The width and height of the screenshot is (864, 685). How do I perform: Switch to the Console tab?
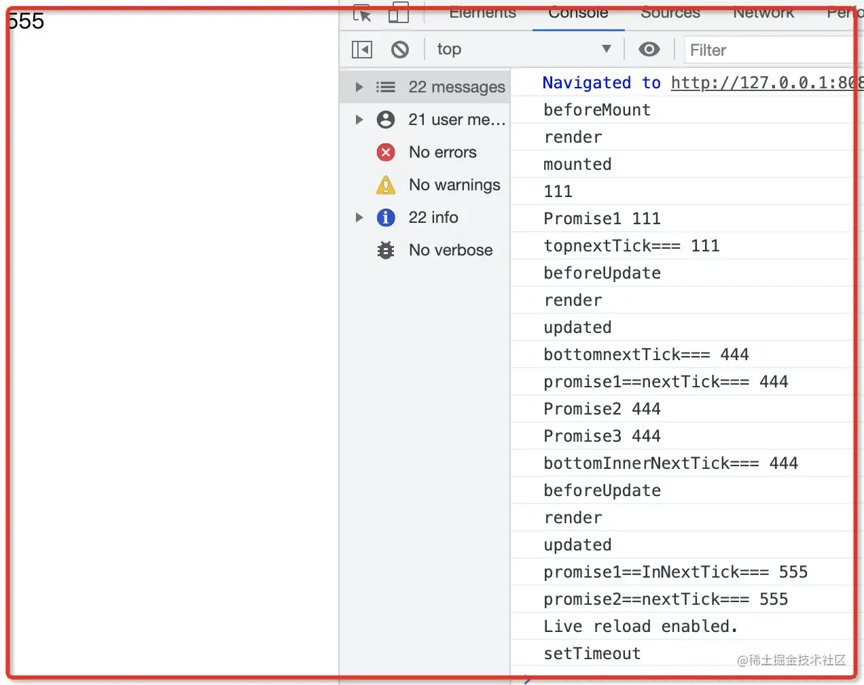(x=578, y=13)
